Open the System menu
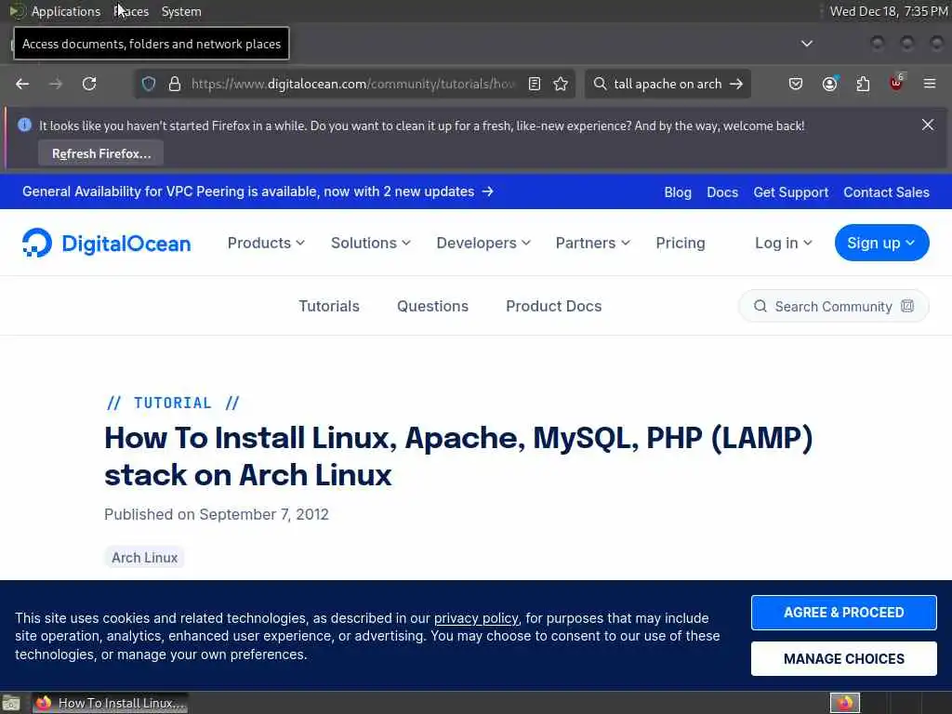This screenshot has width=952, height=714. tap(181, 11)
